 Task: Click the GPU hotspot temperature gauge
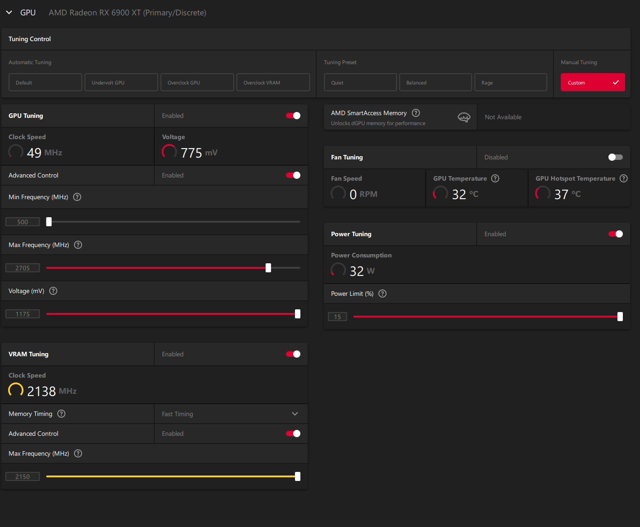(543, 193)
